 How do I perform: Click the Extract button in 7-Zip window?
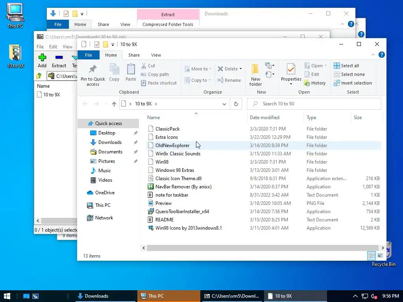coord(59,61)
